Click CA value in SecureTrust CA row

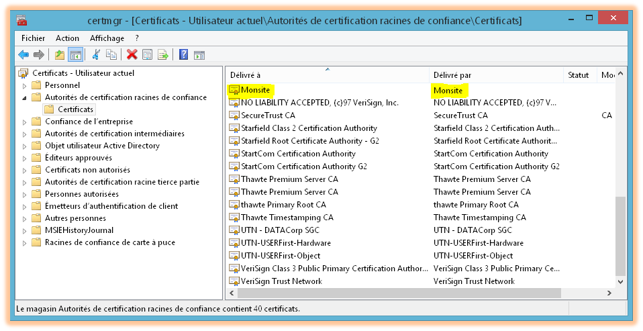pos(607,115)
